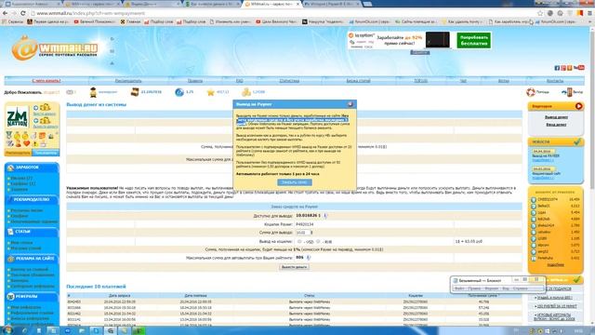Click info icon next to max autopayment sum
Viewport: 595px width, 335px height.
pos(308,258)
